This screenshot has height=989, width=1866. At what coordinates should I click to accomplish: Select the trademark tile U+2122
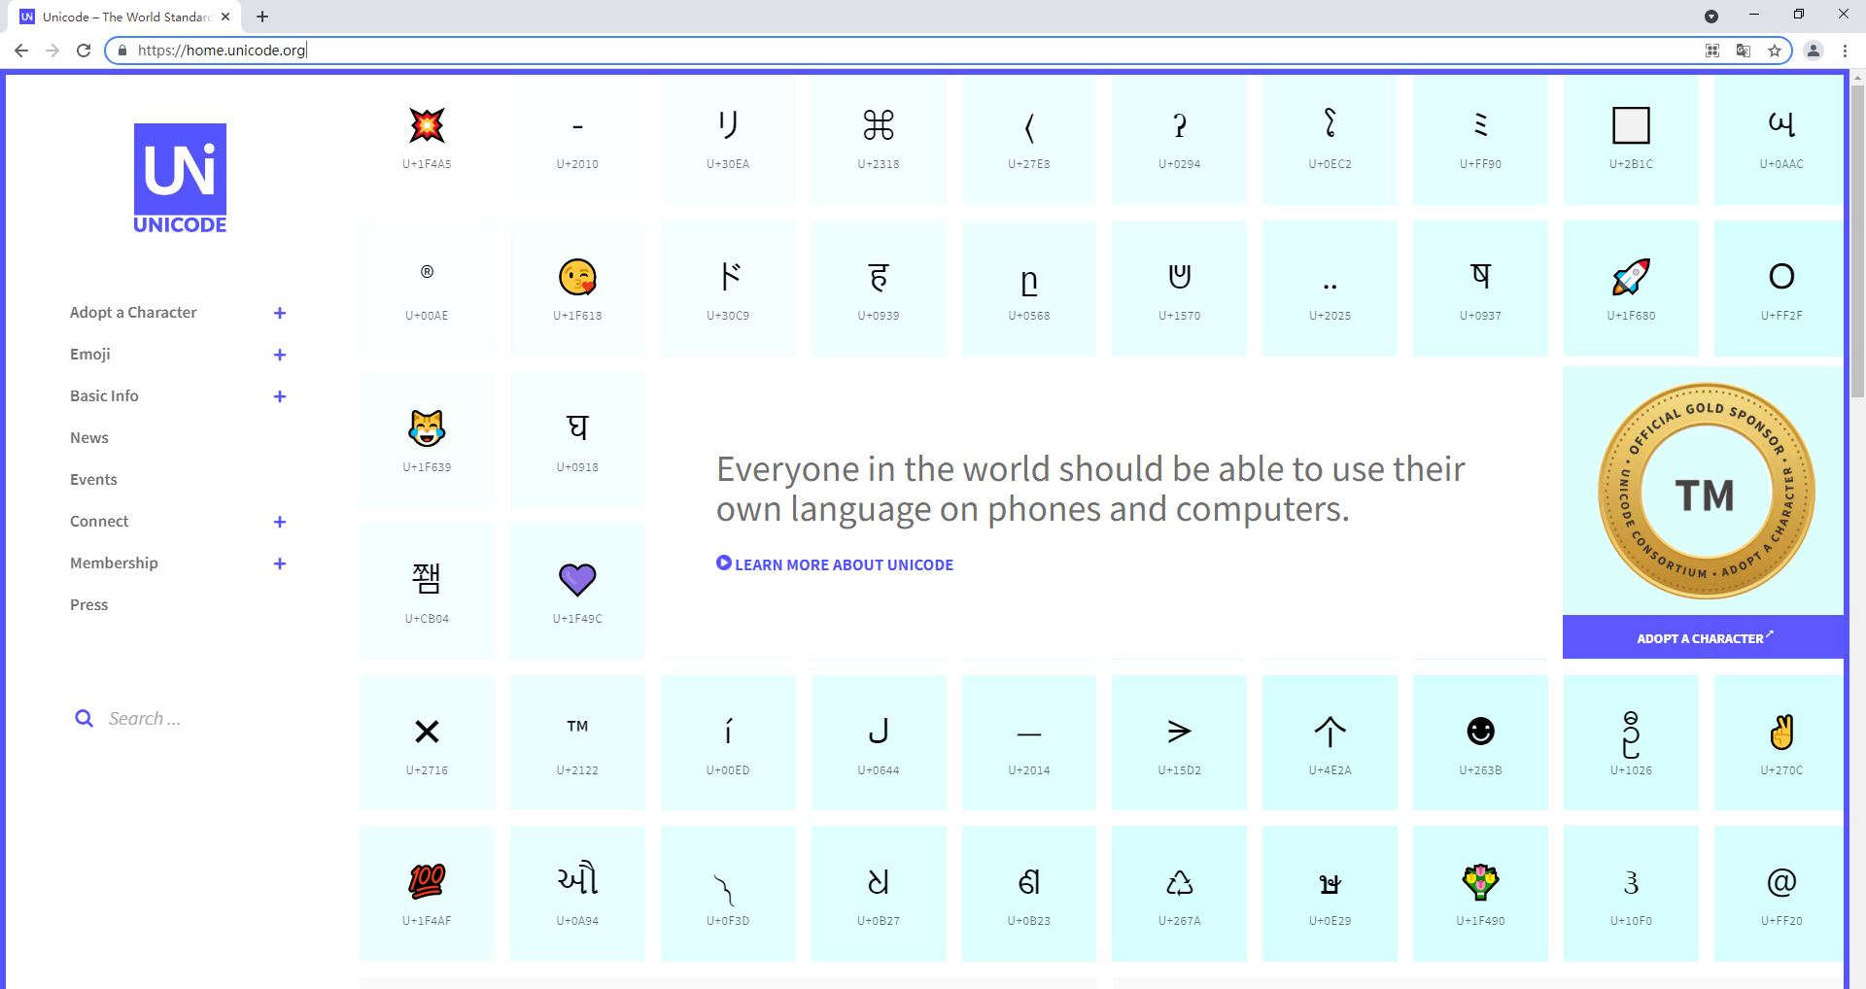point(577,743)
